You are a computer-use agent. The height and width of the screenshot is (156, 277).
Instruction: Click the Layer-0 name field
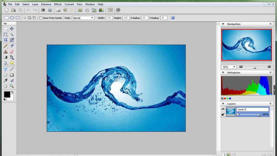coord(252,109)
